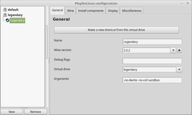
Task: Click the 'Debug flags' label
Action: [x=62, y=60]
